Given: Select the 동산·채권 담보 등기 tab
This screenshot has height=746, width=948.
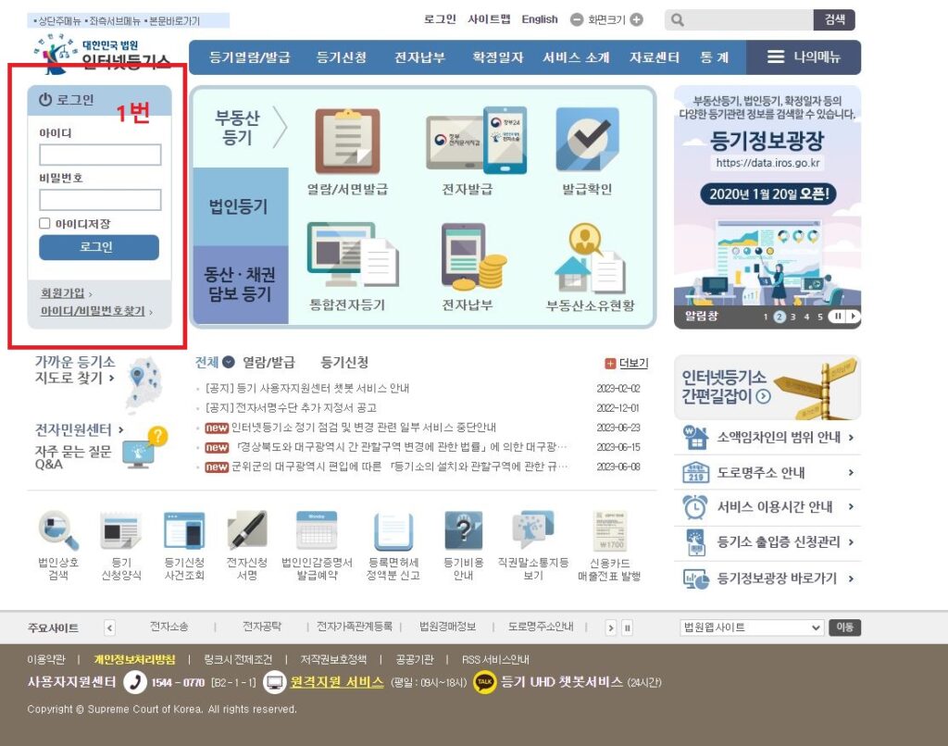Looking at the screenshot, I should point(240,284).
